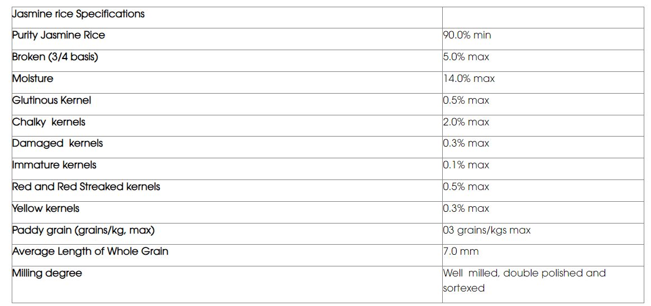The width and height of the screenshot is (651, 306).
Task: Select the 'Glutinous Kernel' cell
Action: [x=51, y=100]
